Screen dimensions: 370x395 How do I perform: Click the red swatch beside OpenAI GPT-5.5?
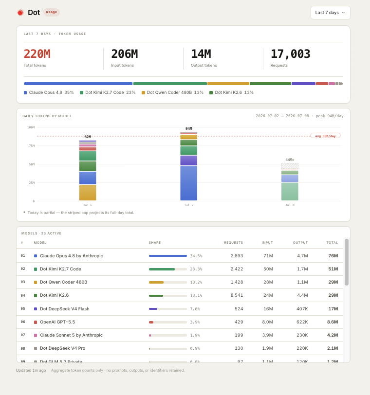click(36, 322)
